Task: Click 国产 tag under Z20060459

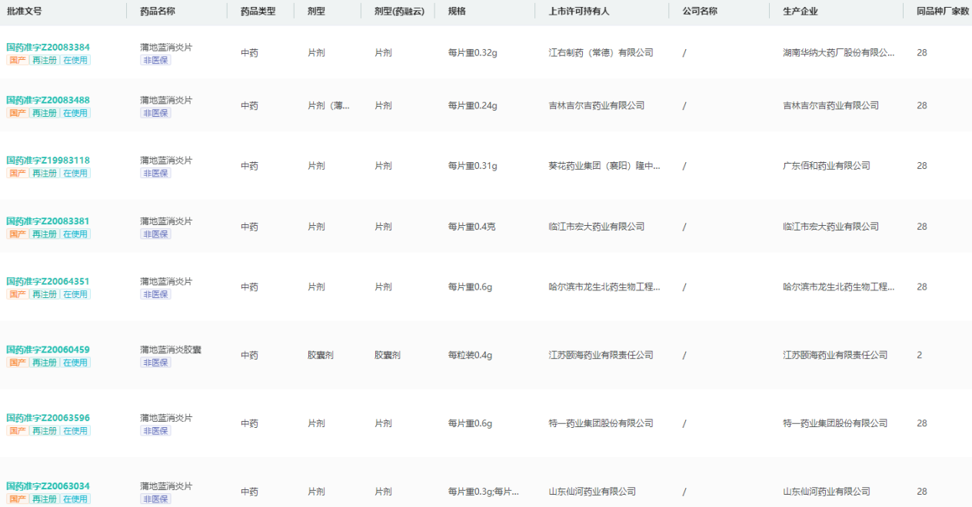Action: click(17, 363)
